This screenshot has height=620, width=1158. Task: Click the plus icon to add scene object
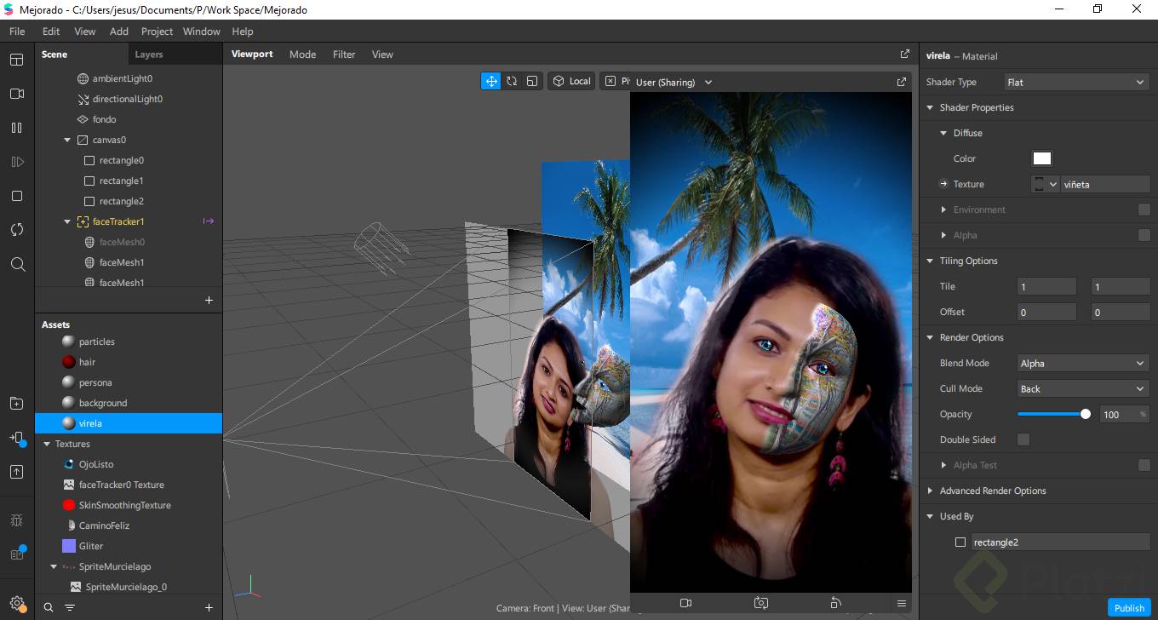209,300
